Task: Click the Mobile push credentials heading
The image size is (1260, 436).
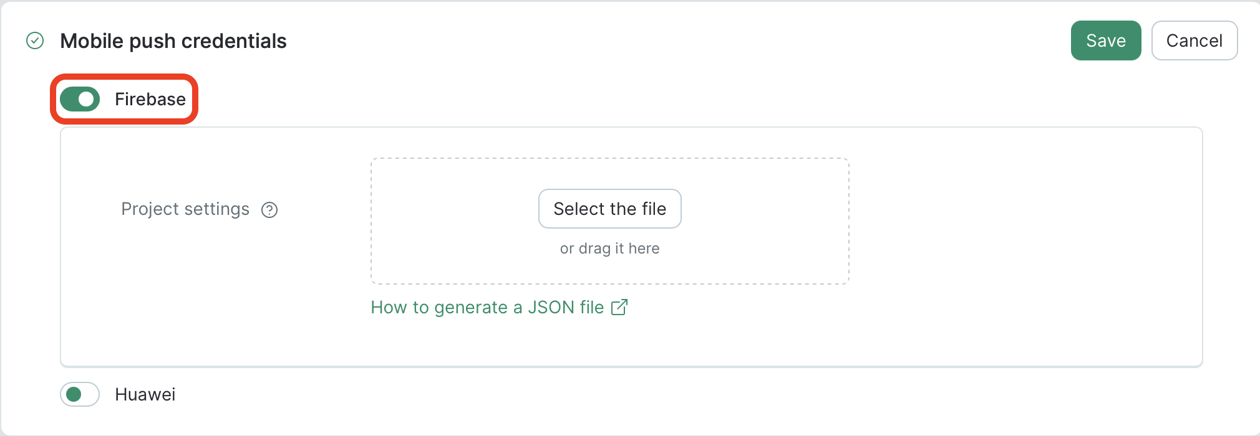Action: click(173, 41)
